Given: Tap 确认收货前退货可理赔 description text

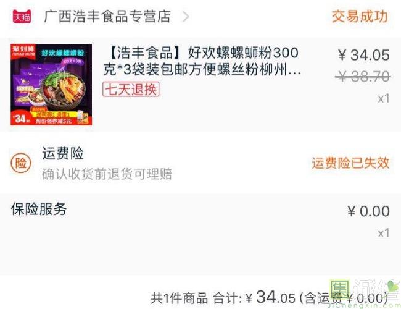Looking at the screenshot, I should 107,174.
